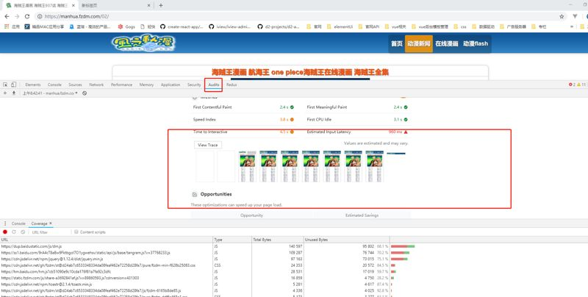Switch to the Performance panel tab
Image resolution: width=588 pixels, height=297 pixels.
click(121, 85)
